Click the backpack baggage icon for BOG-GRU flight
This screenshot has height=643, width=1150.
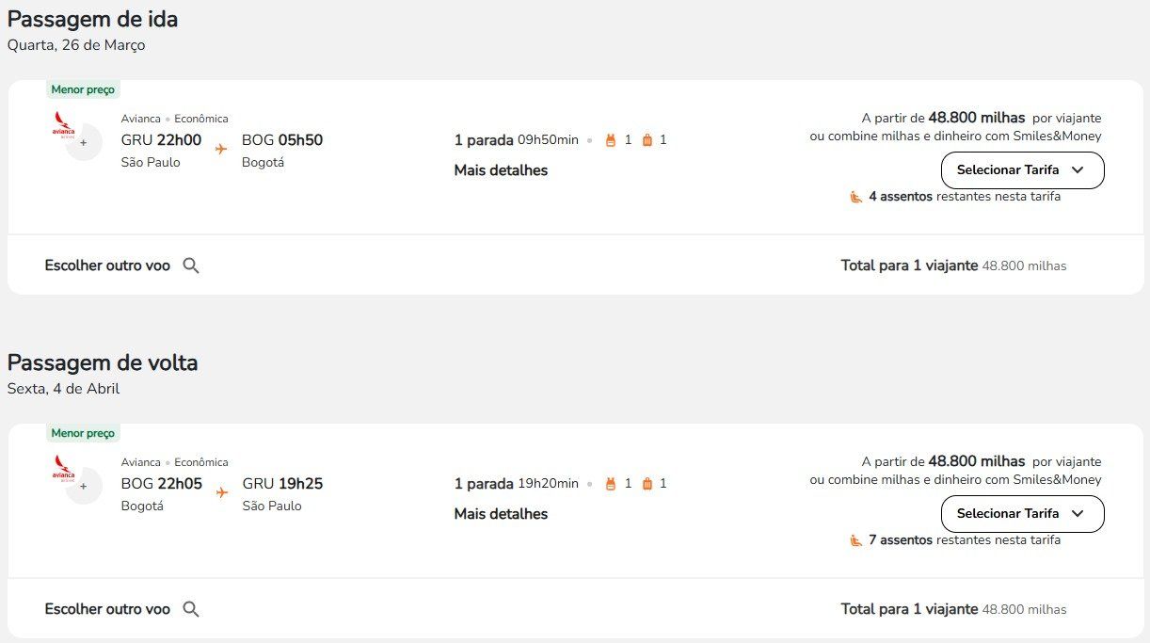tap(610, 484)
